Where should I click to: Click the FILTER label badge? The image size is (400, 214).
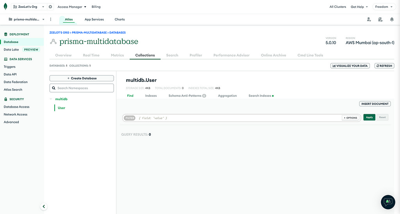click(130, 118)
